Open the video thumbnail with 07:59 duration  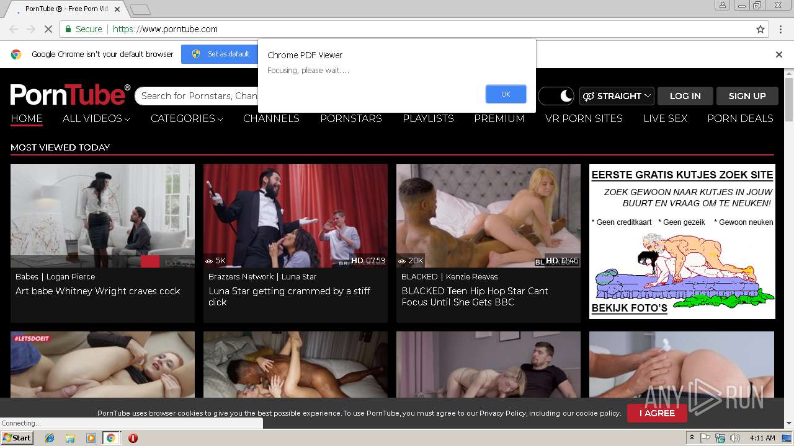tap(295, 216)
